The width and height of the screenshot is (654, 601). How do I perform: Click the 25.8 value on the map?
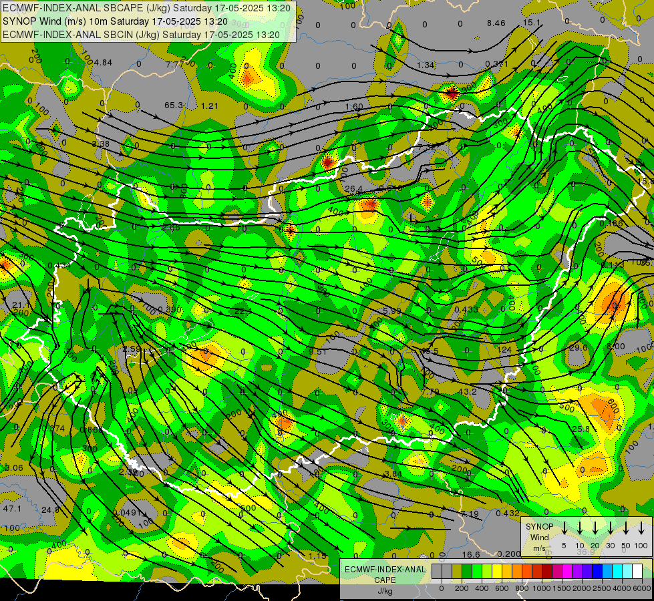point(581,429)
